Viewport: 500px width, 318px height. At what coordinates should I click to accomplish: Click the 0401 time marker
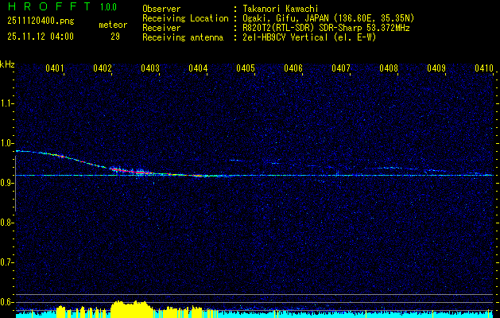(55, 69)
